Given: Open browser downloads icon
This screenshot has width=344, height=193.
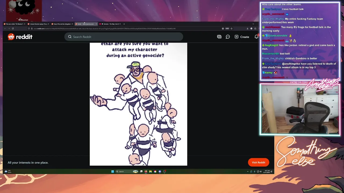Looking at the screenshot, I should coord(247,28).
